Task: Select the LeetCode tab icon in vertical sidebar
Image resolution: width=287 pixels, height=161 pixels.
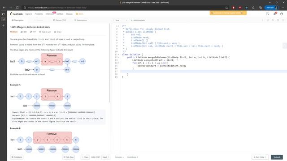Action: click(3, 19)
